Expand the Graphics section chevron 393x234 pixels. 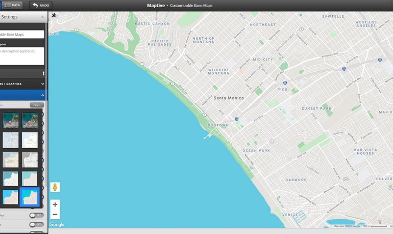(42, 84)
